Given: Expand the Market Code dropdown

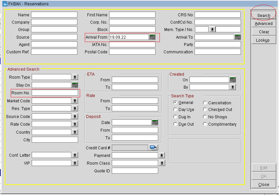Looking at the screenshot, I should tap(75, 101).
